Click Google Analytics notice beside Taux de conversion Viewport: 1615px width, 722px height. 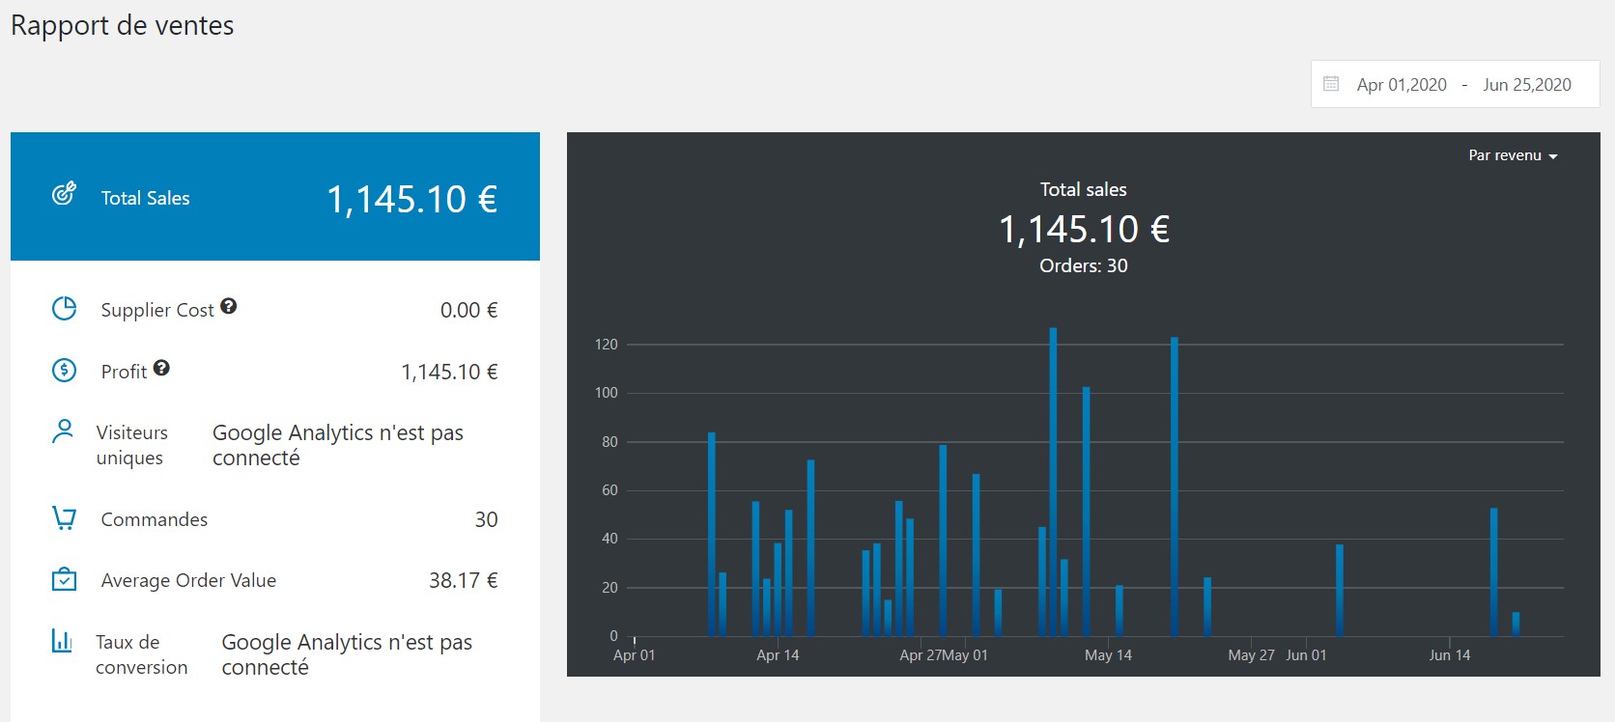347,654
